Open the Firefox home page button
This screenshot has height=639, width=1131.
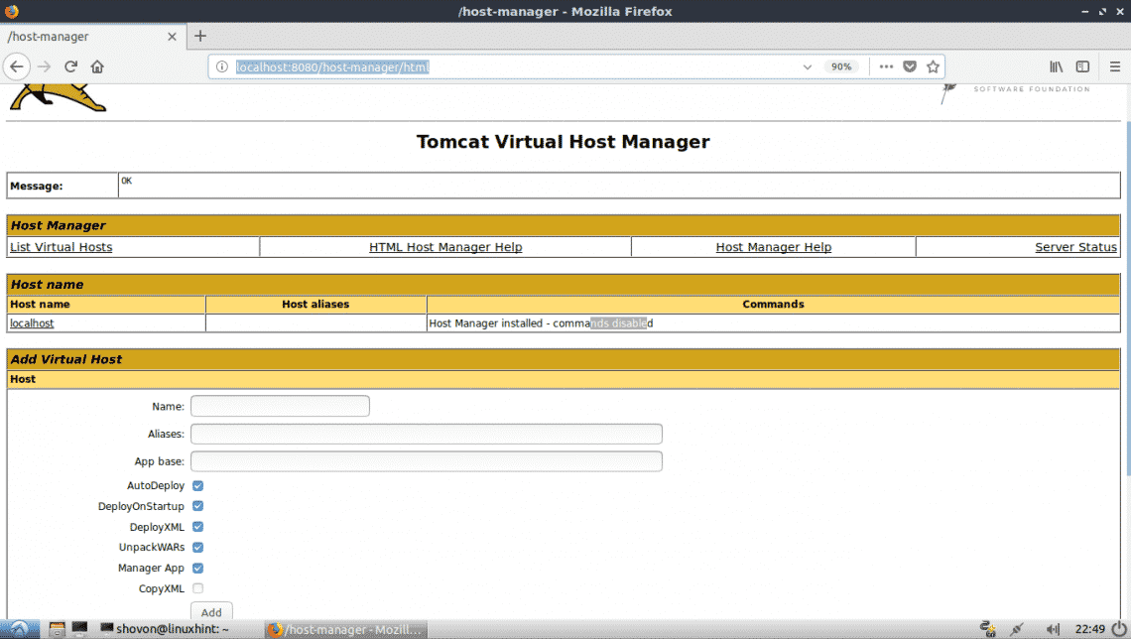click(97, 66)
